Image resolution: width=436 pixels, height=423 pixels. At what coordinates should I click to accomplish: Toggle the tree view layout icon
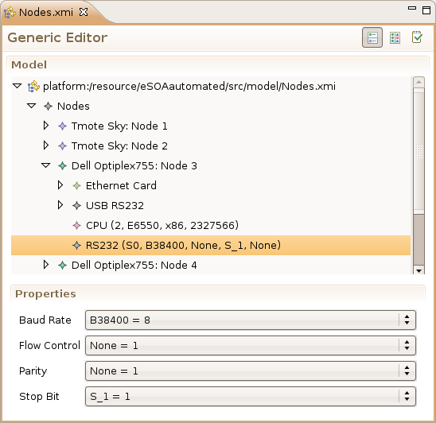[372, 37]
